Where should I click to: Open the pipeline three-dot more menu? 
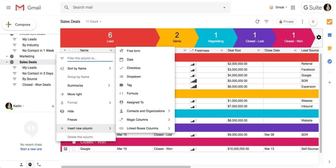(302, 22)
